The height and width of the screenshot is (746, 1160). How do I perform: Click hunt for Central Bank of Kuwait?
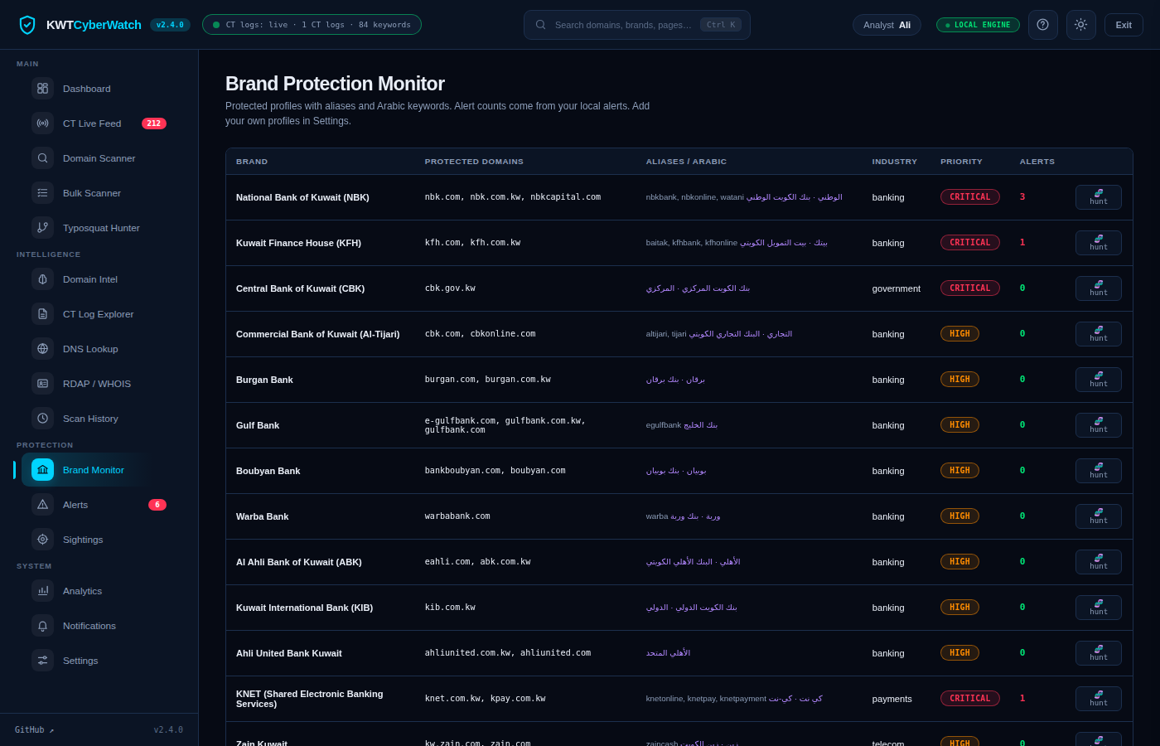pos(1098,288)
